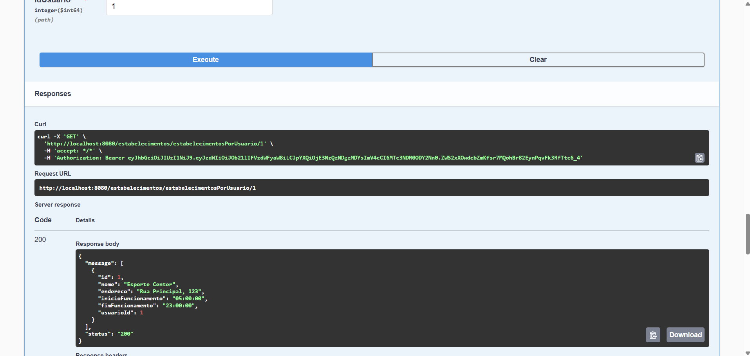Download the response body
The height and width of the screenshot is (356, 750).
(685, 335)
